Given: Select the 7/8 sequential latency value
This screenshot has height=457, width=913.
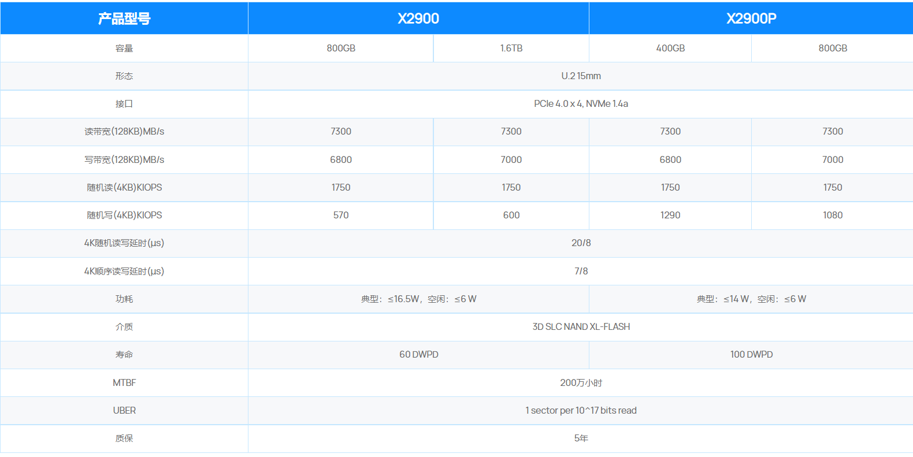Looking at the screenshot, I should [581, 272].
